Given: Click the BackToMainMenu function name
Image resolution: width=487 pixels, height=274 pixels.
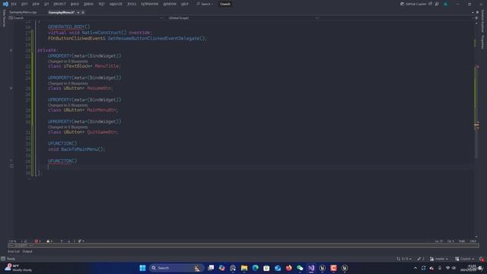Looking at the screenshot, I should pos(79,149).
